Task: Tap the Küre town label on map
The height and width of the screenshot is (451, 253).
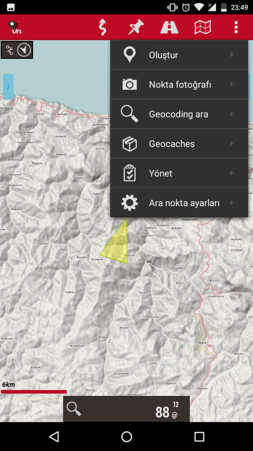Action: (x=203, y=342)
